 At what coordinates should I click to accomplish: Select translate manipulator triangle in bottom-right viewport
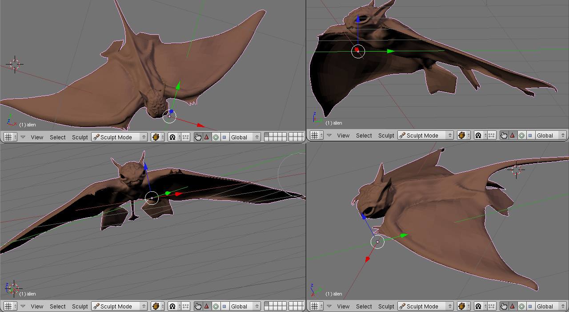click(513, 306)
